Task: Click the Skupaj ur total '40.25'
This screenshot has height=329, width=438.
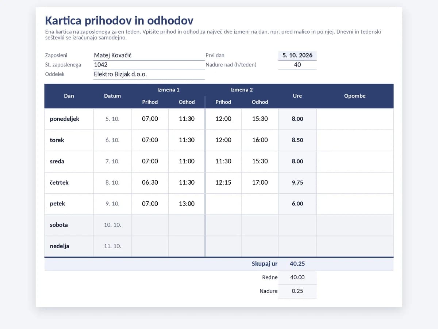Action: (297, 264)
